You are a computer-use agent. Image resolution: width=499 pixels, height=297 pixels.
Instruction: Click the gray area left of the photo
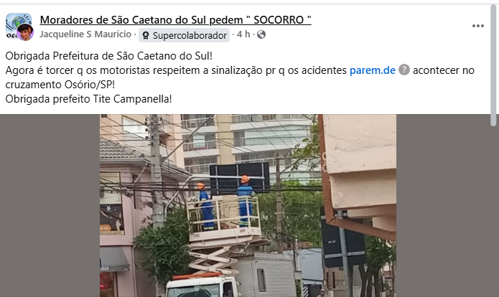point(50,205)
